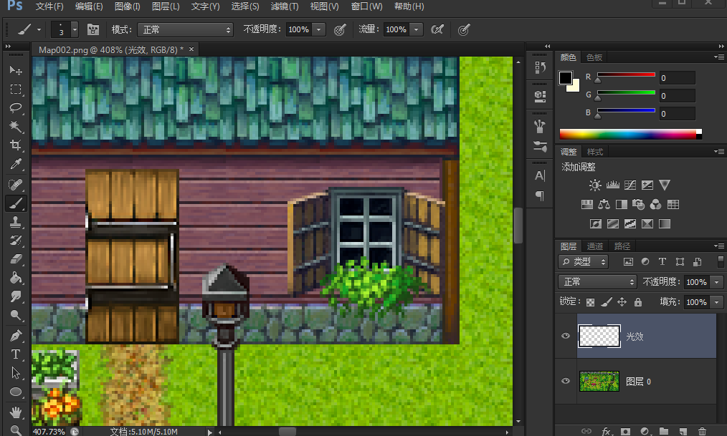Viewport: 727px width, 436px height.
Task: Select the Horizontal Type tool
Action: pyautogui.click(x=16, y=354)
